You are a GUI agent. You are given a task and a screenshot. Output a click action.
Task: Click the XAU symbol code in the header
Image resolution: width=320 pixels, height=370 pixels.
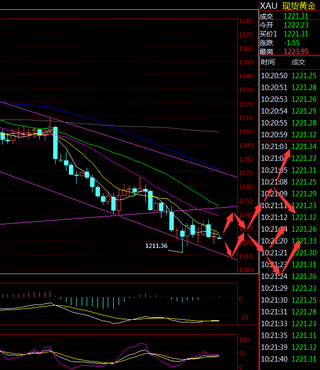click(268, 6)
